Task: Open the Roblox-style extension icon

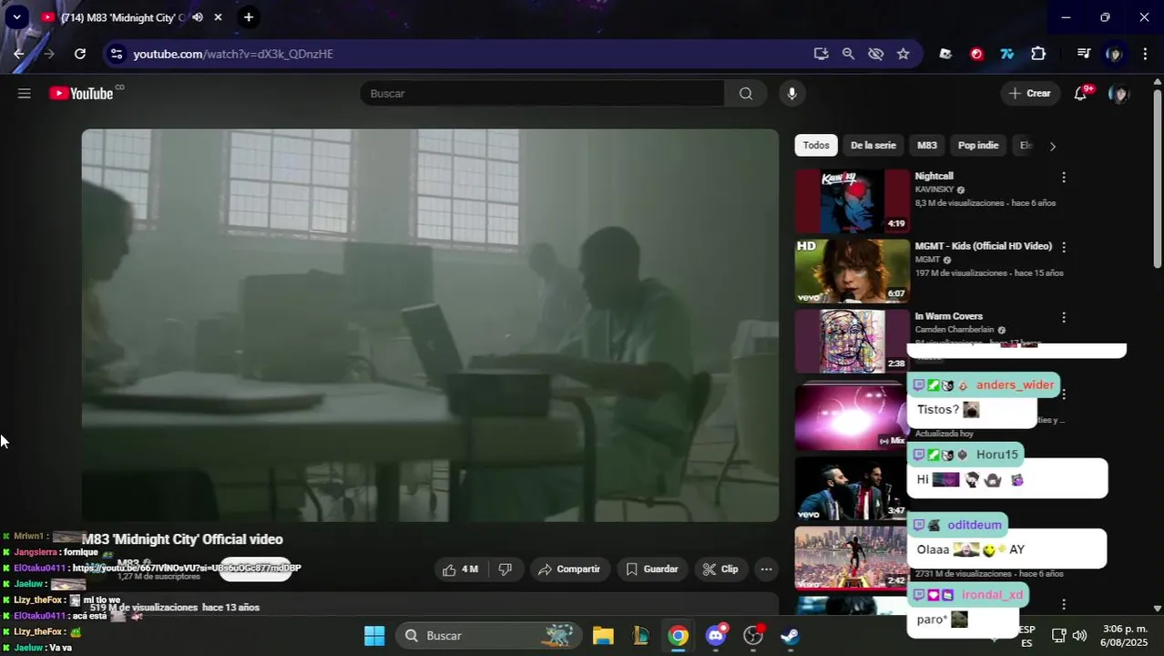Action: pyautogui.click(x=945, y=54)
